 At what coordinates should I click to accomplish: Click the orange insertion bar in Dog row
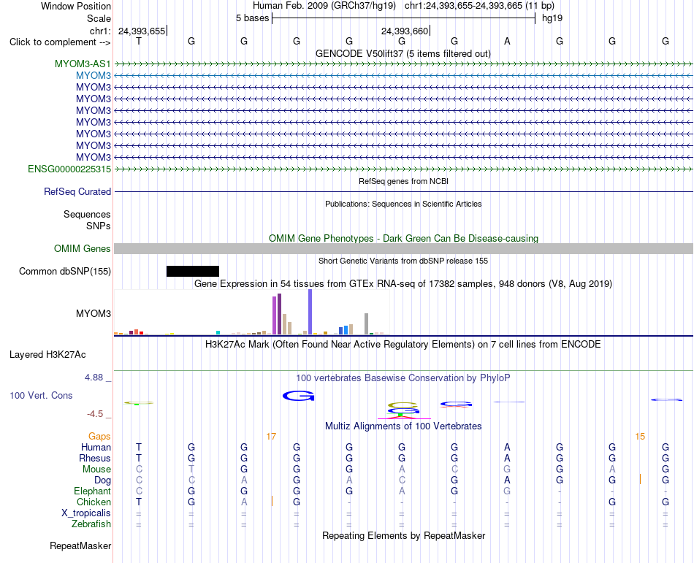(640, 479)
